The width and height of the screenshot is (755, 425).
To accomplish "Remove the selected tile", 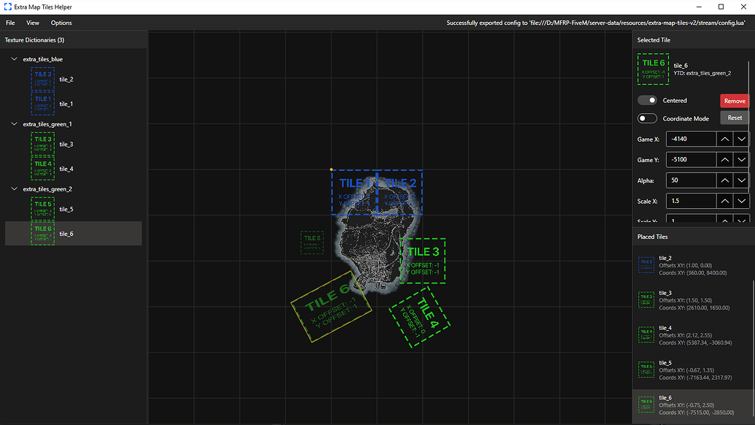I will pos(735,101).
